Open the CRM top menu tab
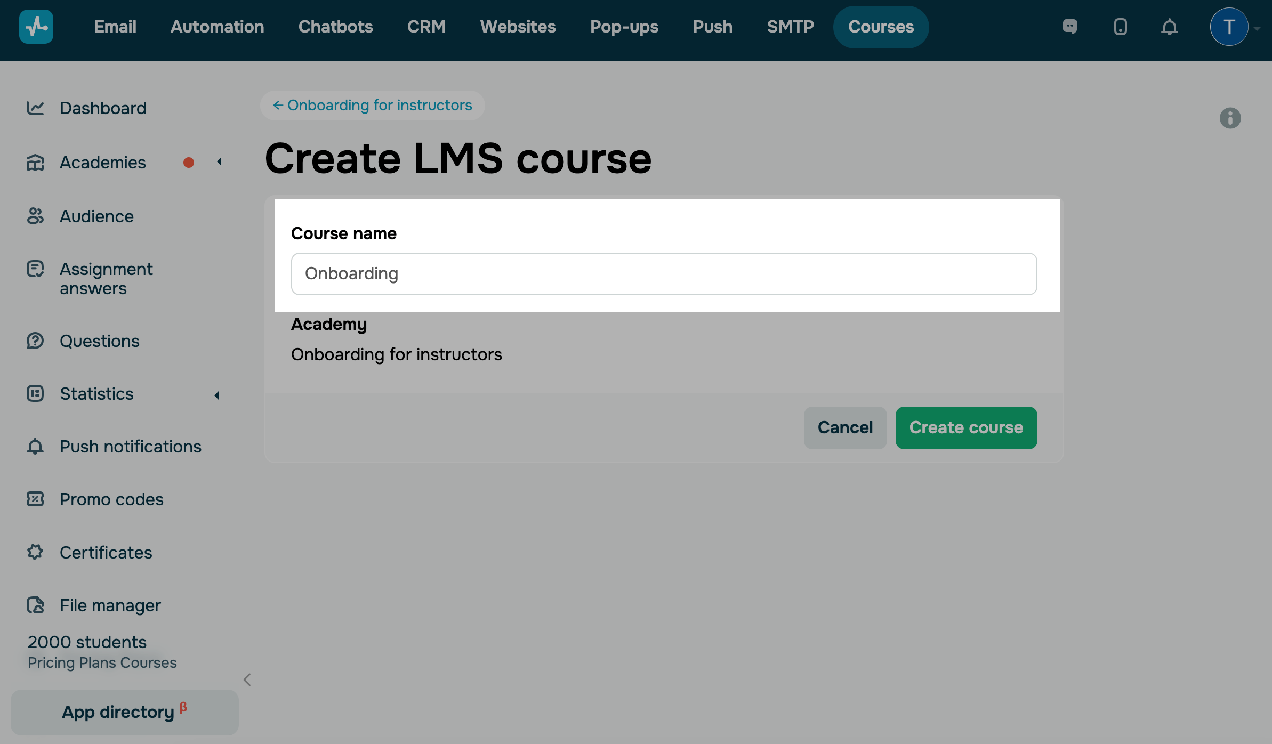Viewport: 1272px width, 744px height. (x=426, y=27)
